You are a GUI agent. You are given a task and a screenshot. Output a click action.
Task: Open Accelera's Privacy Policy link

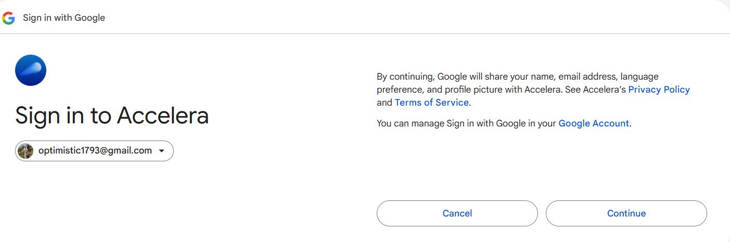point(659,90)
